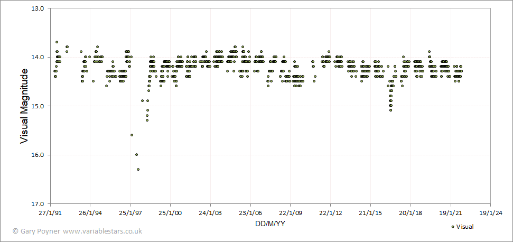This screenshot has width=513, height=242.
Task: Click the 'Visual Magnitude' y-axis title
Action: pos(24,106)
